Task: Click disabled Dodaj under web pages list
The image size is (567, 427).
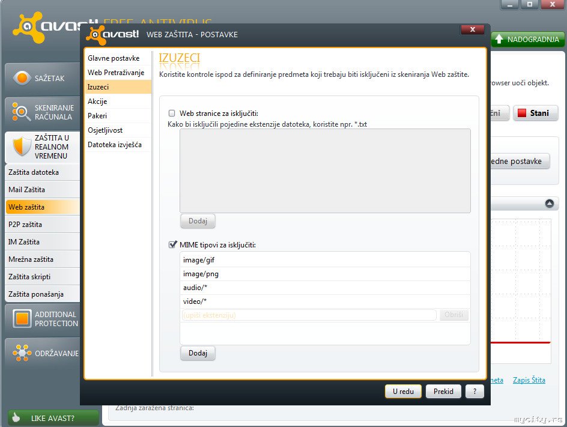Action: coord(198,221)
